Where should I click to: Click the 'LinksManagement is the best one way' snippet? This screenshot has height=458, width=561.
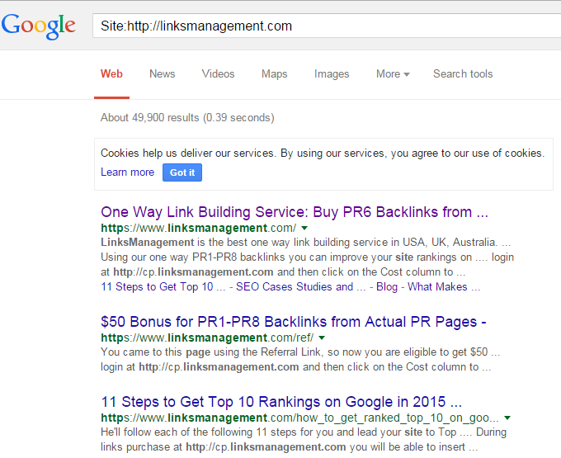(306, 257)
